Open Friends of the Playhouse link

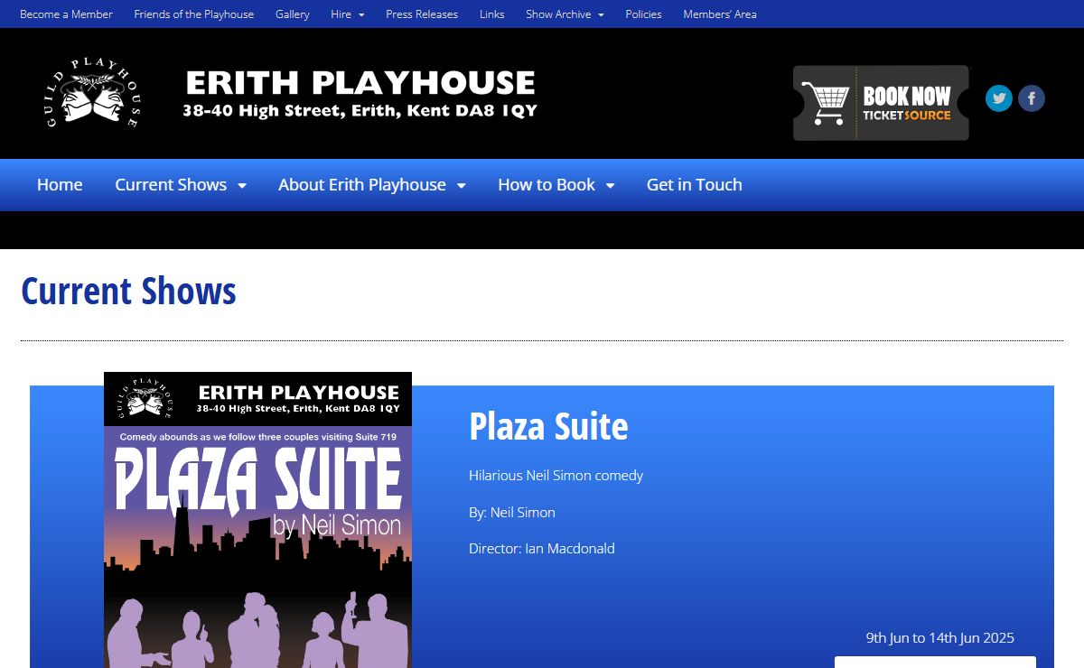[194, 14]
